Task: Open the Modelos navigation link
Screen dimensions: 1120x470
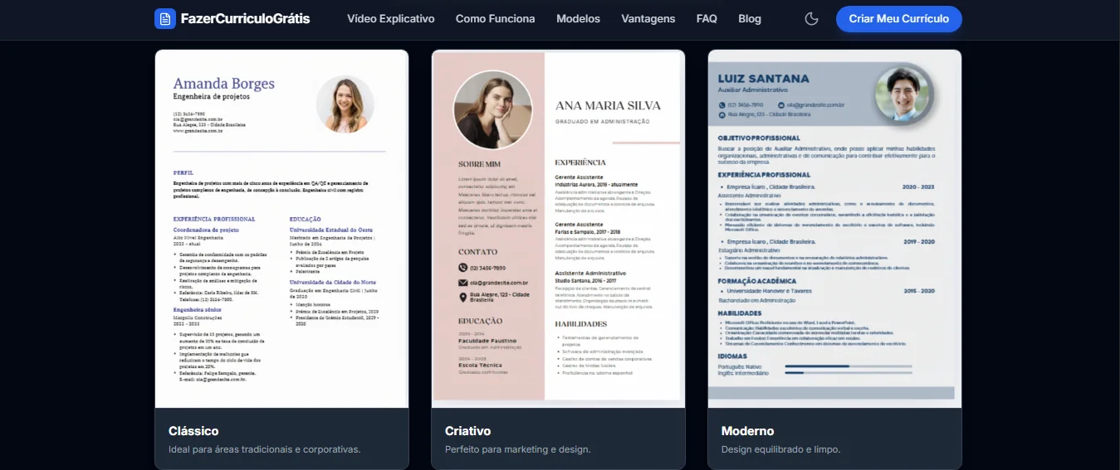Action: [578, 18]
